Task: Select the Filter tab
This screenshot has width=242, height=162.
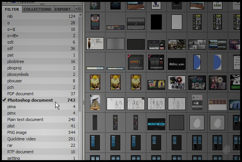Action: pyautogui.click(x=12, y=9)
